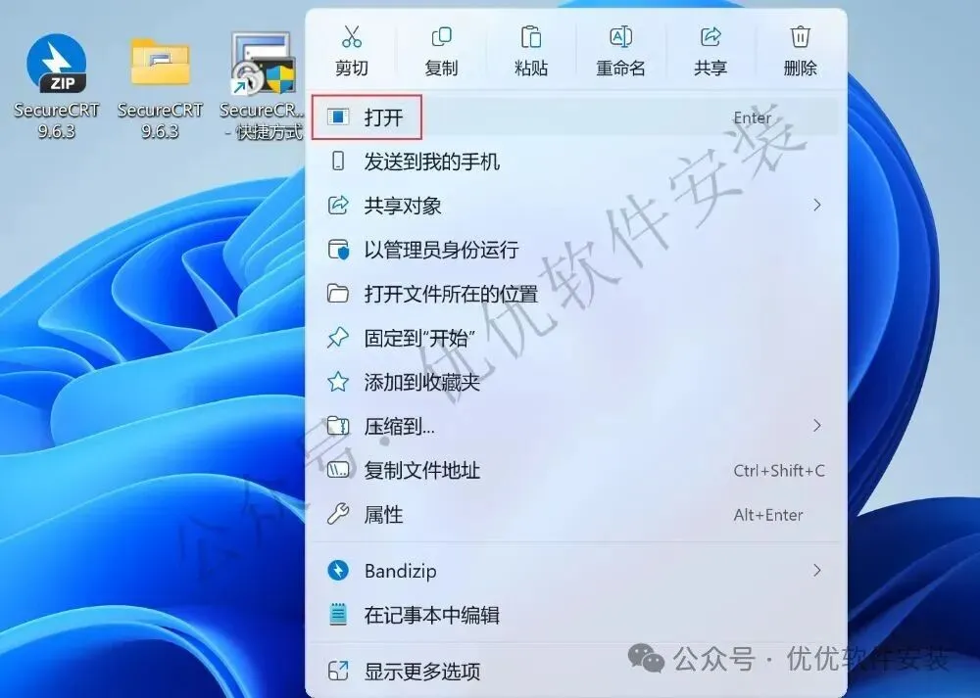Click the star icon beside 添加到收藏夹

[338, 382]
